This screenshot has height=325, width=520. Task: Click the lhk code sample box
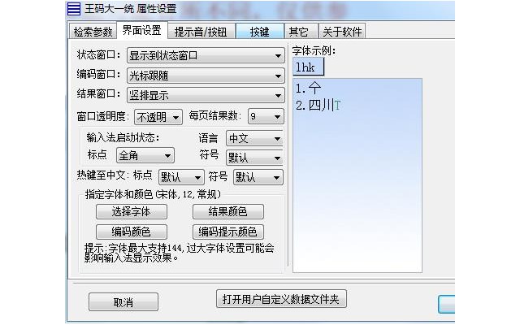[x=309, y=67]
